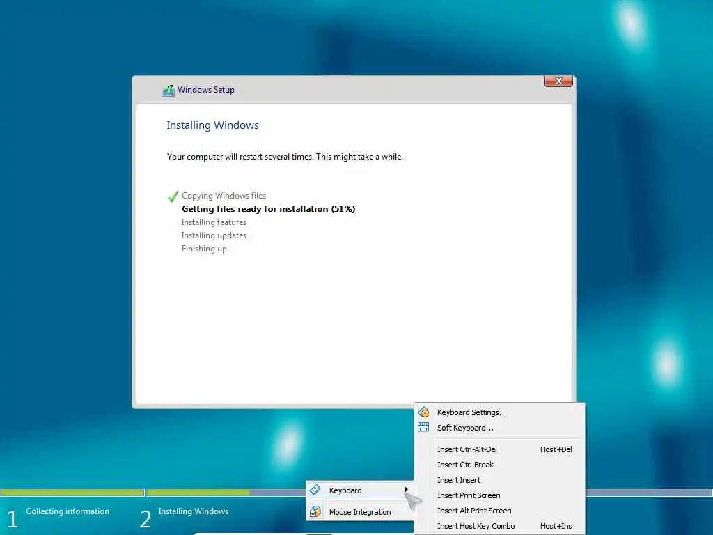Click the Keyboard menu icon
This screenshot has width=713, height=535.
click(x=315, y=490)
